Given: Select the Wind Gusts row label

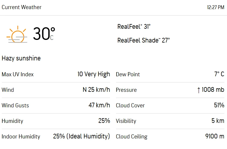Looking at the screenshot, I should point(15,105).
